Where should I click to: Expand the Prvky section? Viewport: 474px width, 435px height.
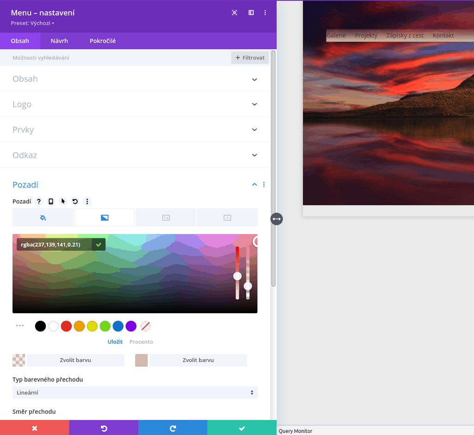point(135,130)
